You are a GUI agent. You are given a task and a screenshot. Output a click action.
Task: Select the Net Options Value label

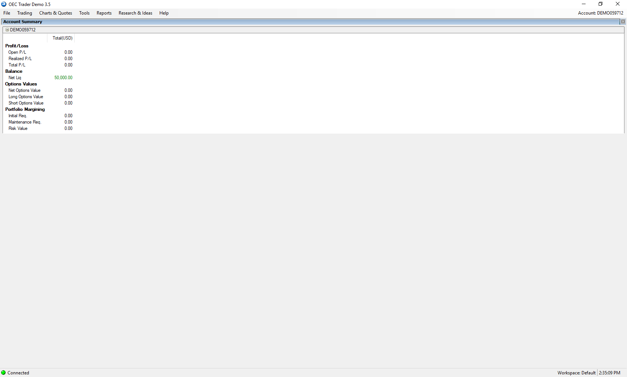(25, 90)
